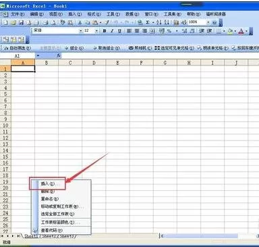Screen dimensions: 259x247
Task: Open the Fill Color dropdown arrow
Action: (x=235, y=31)
